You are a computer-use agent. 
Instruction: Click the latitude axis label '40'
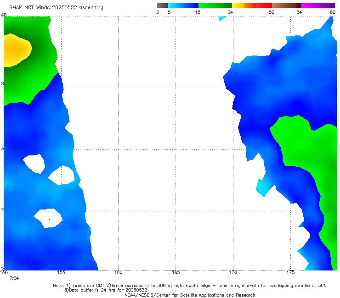[x=4, y=15]
